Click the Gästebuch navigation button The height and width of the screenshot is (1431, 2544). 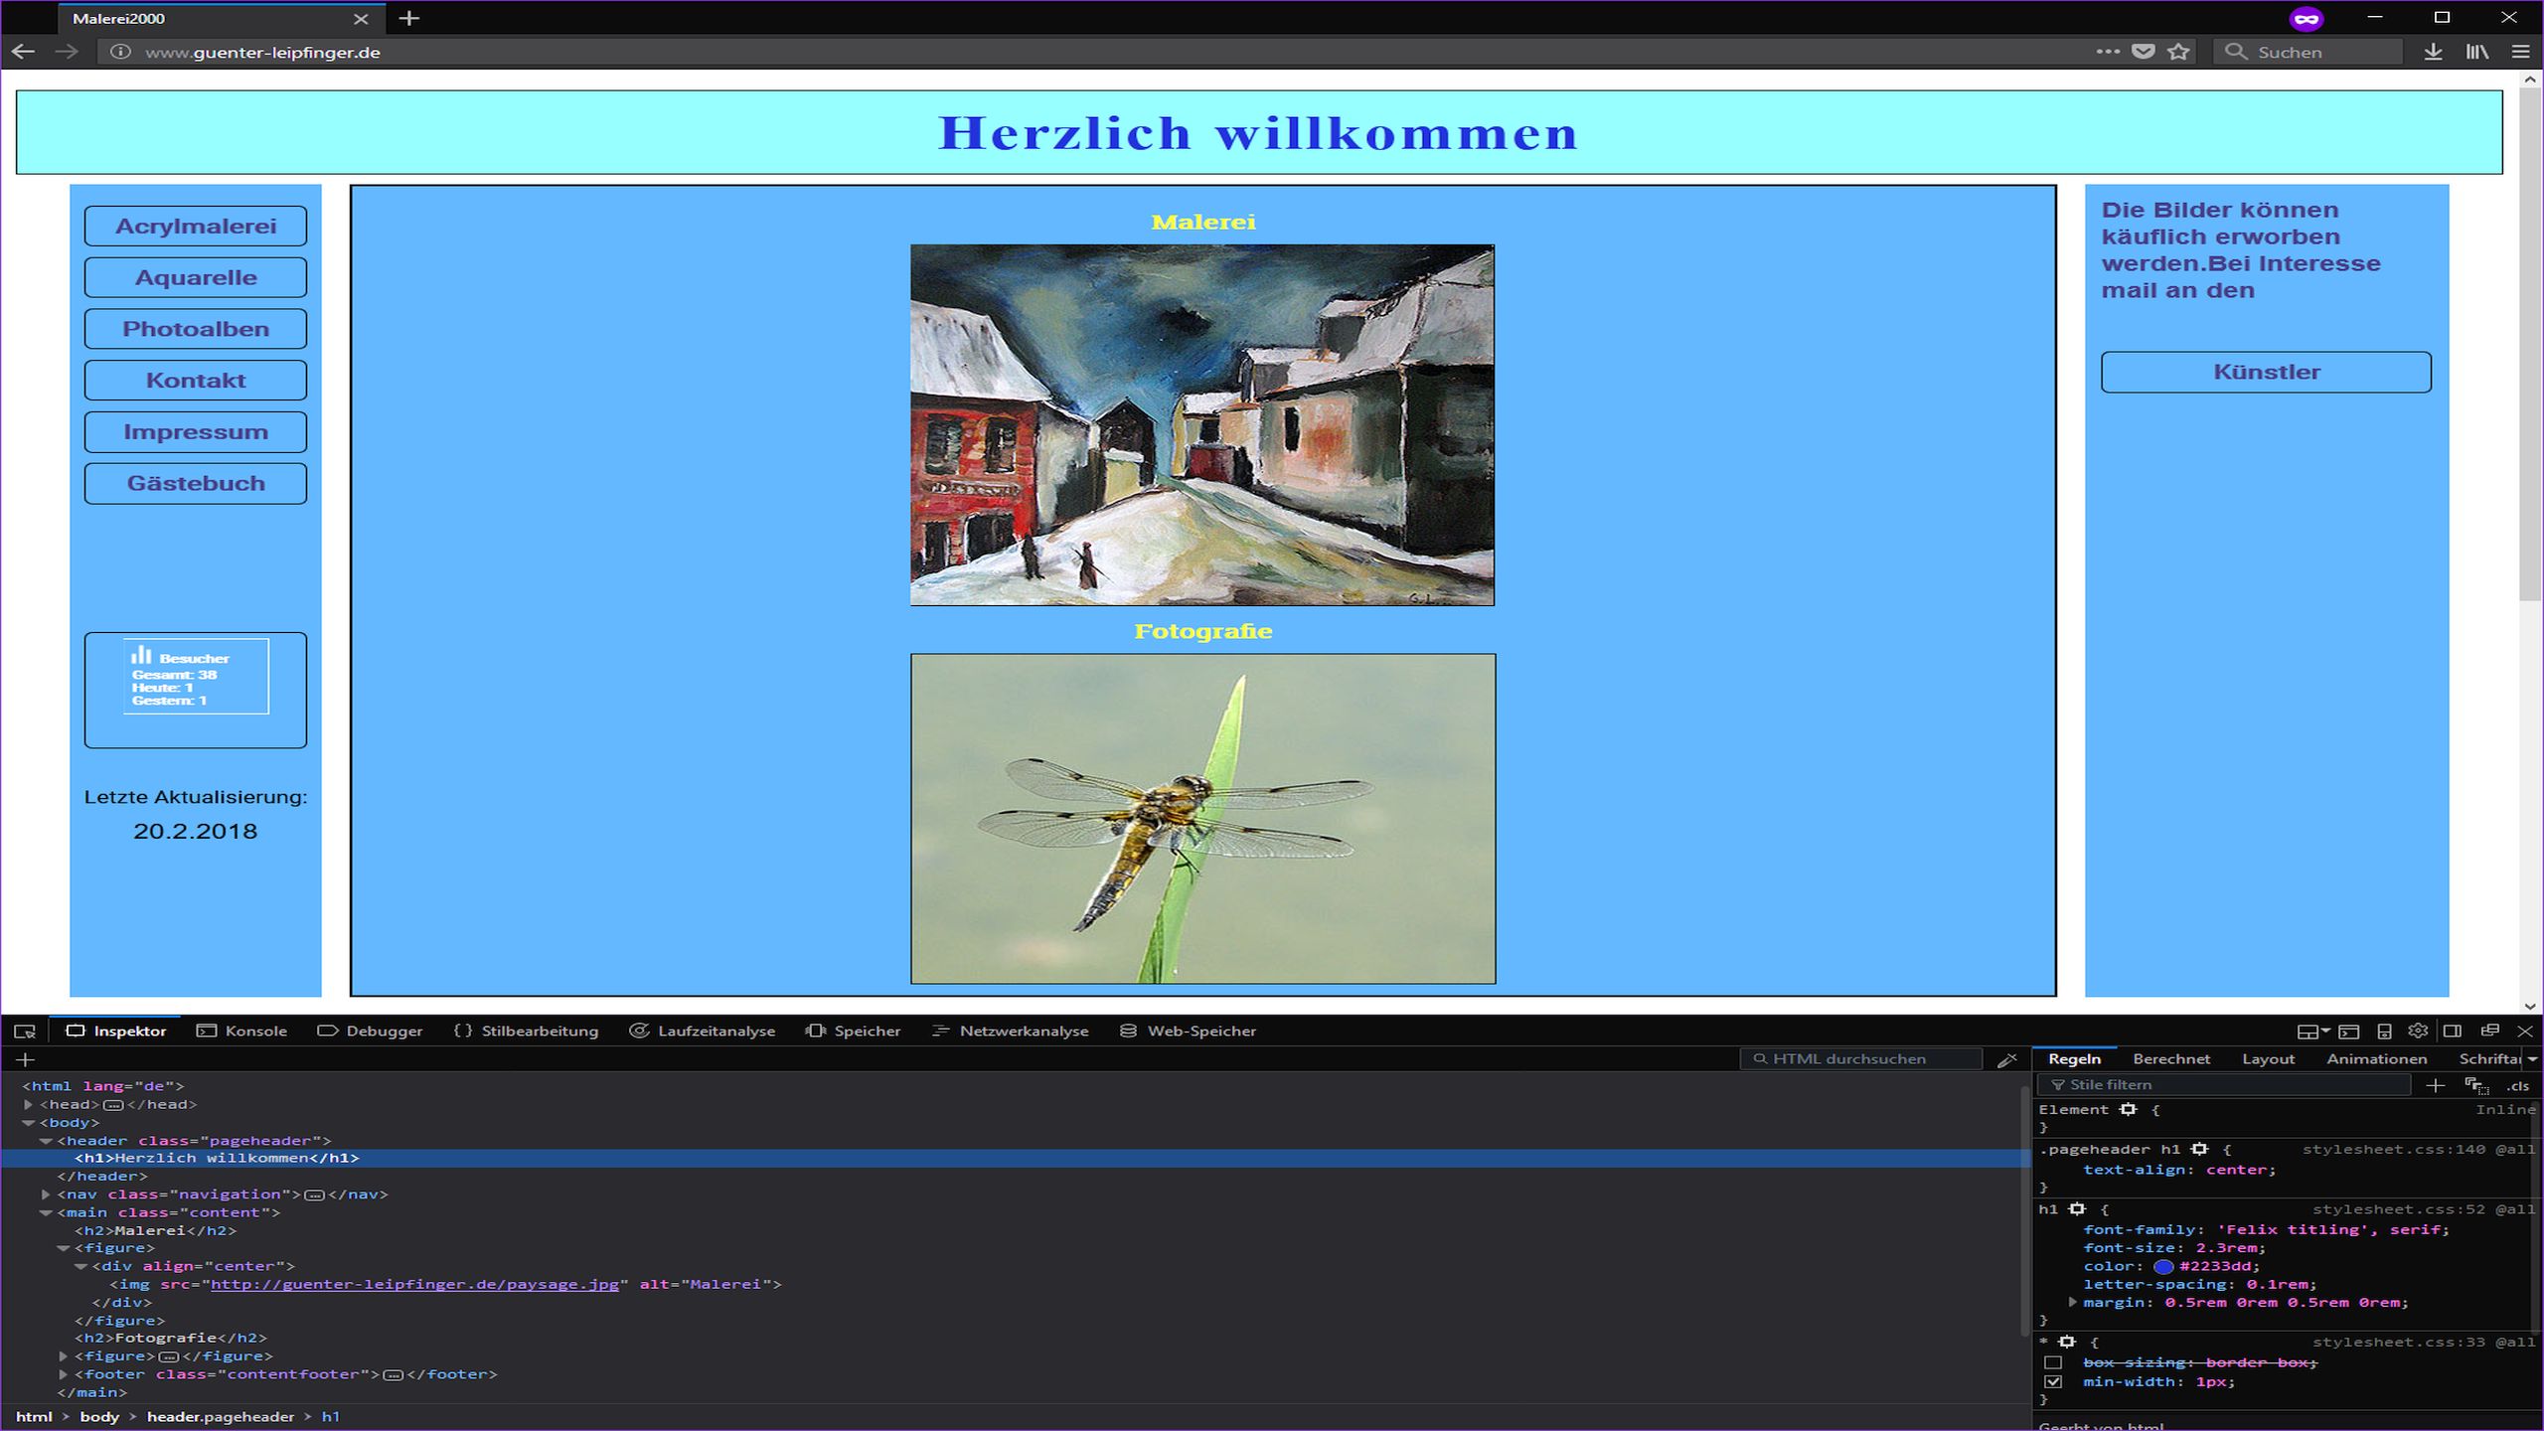click(196, 484)
